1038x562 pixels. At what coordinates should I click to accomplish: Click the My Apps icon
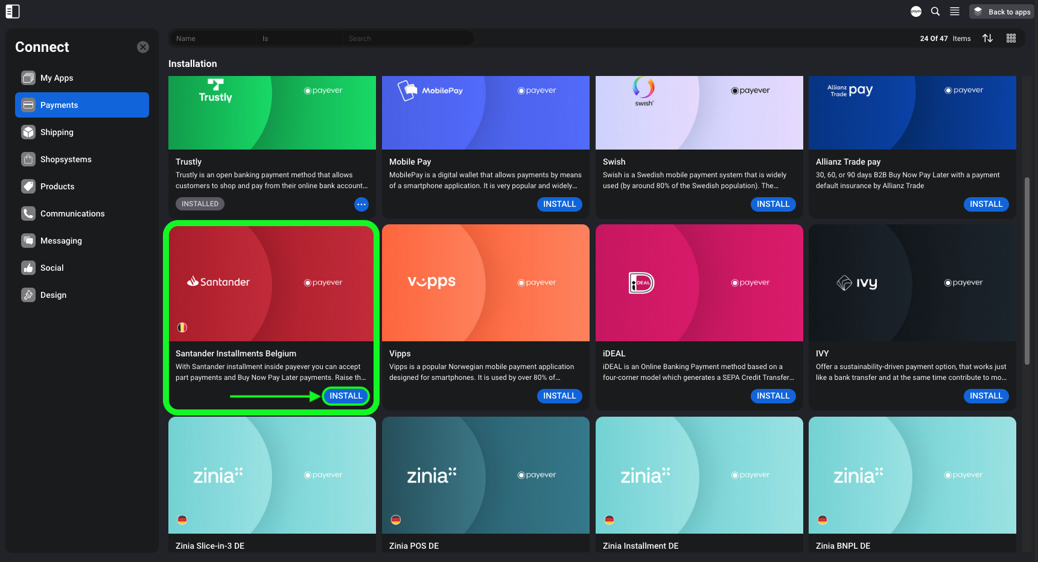(28, 78)
